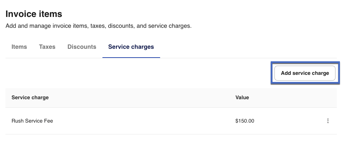Go to the discount settings tab
This screenshot has height=149, width=346.
pos(82,47)
